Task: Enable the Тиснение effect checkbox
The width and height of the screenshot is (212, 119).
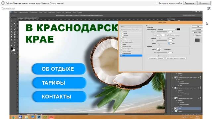Action: pos(121,31)
